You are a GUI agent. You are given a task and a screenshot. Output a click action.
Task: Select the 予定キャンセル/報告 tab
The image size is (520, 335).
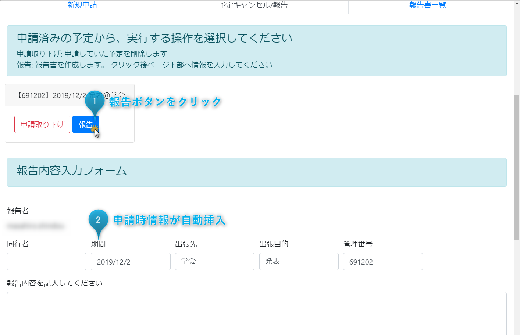253,5
